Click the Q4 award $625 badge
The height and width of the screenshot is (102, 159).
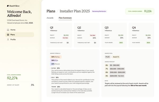click(x=148, y=43)
